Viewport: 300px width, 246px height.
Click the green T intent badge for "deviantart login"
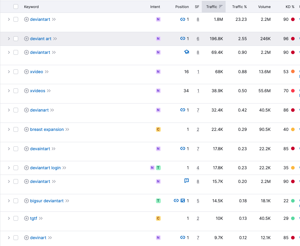[158, 168]
